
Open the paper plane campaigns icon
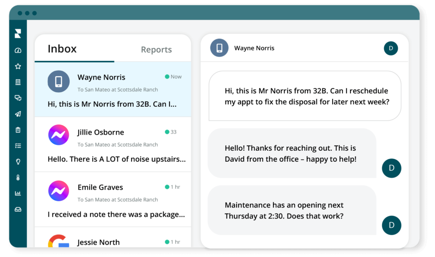17,113
